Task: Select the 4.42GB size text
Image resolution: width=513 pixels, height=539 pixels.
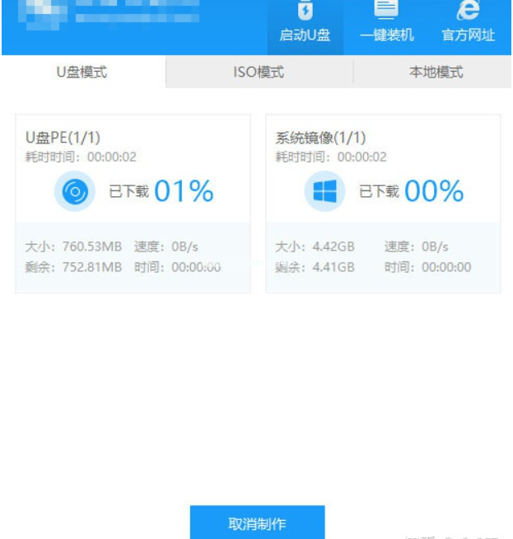Action: [x=333, y=246]
